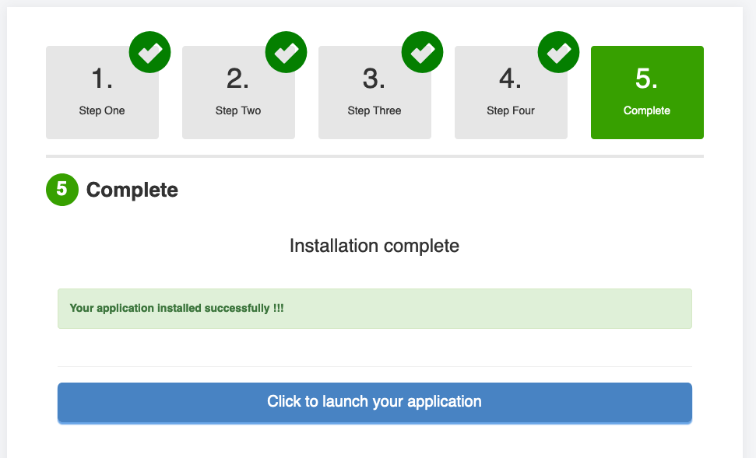Click the green checkmark badge on Step Three
The height and width of the screenshot is (458, 756).
point(422,53)
